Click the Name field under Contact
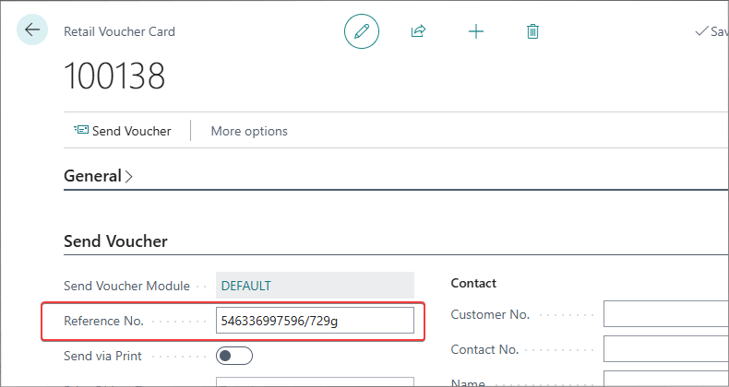Viewport: 729px width, 387px height. (666, 379)
